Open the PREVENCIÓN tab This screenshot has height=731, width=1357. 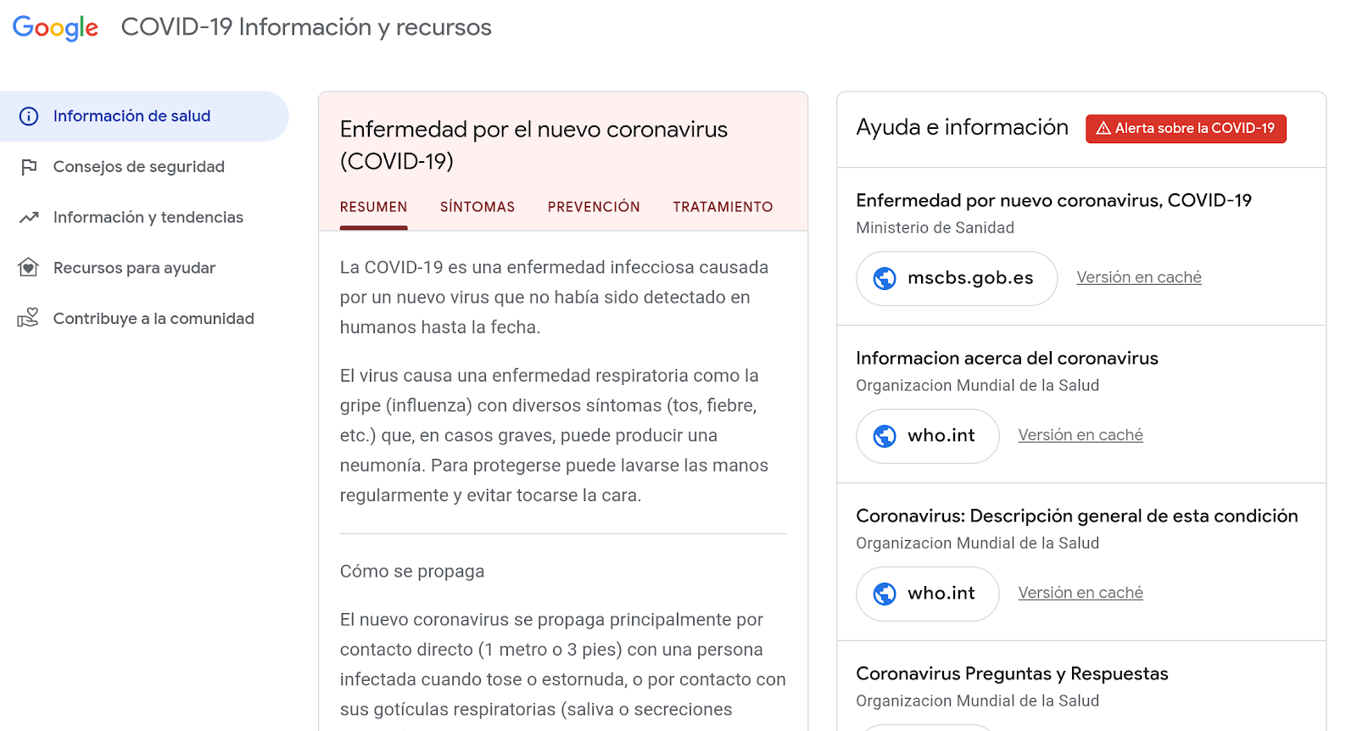coord(594,207)
